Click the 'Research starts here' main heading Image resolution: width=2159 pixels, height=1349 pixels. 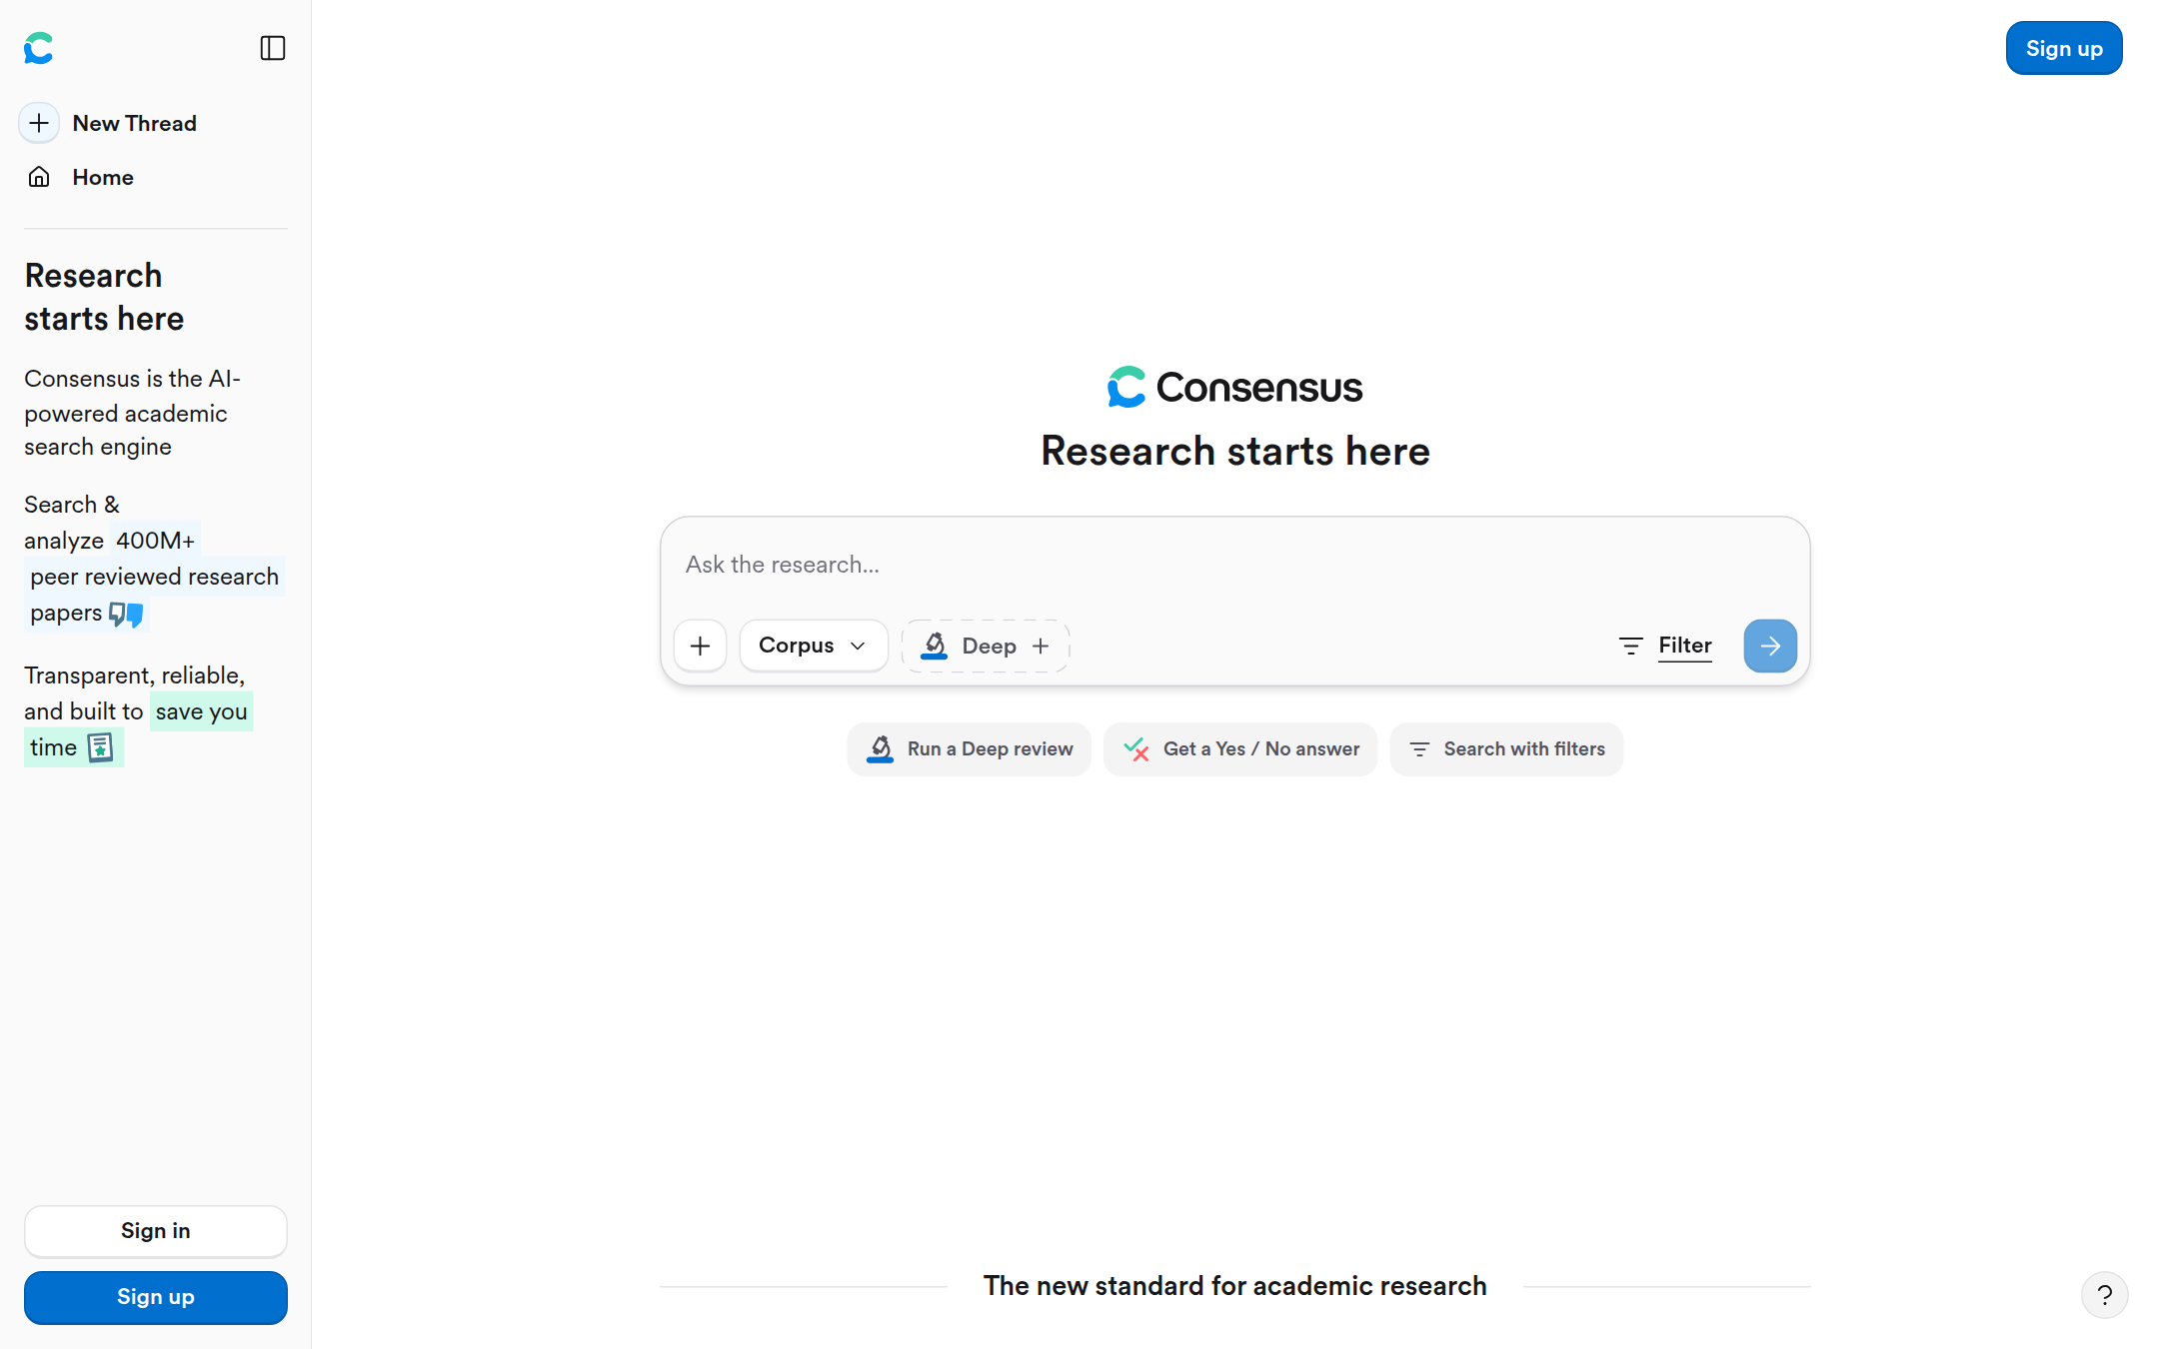1235,451
